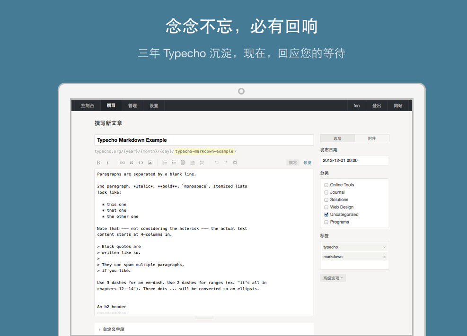
Task: Expand 高级选项 advanced options
Action: (x=333, y=278)
